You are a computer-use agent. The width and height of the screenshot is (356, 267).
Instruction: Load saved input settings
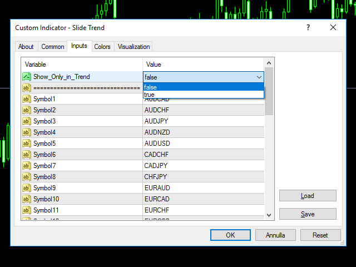click(x=308, y=196)
